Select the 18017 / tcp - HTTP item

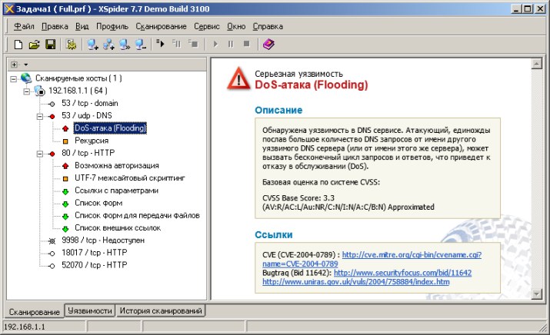tap(95, 252)
